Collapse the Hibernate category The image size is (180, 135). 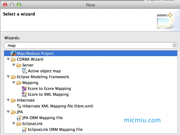8,100
